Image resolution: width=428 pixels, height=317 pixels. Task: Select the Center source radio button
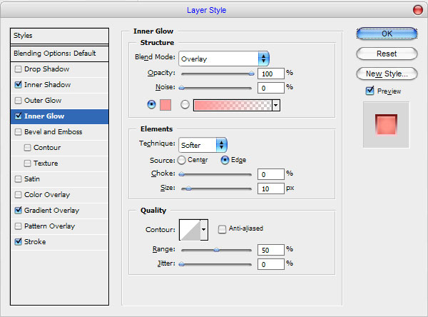(181, 160)
